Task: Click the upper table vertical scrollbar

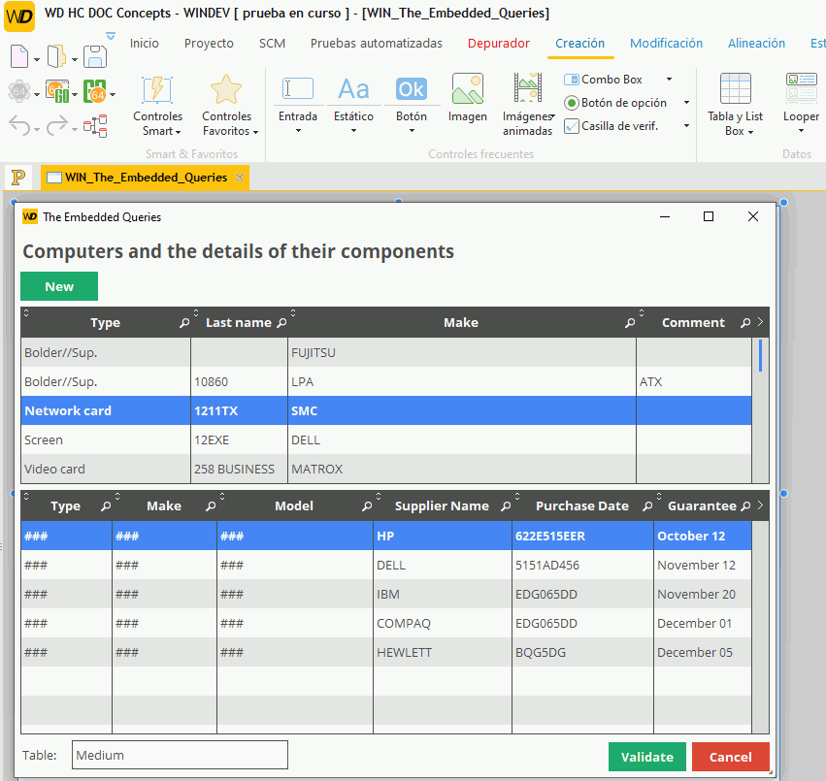Action: (x=760, y=410)
